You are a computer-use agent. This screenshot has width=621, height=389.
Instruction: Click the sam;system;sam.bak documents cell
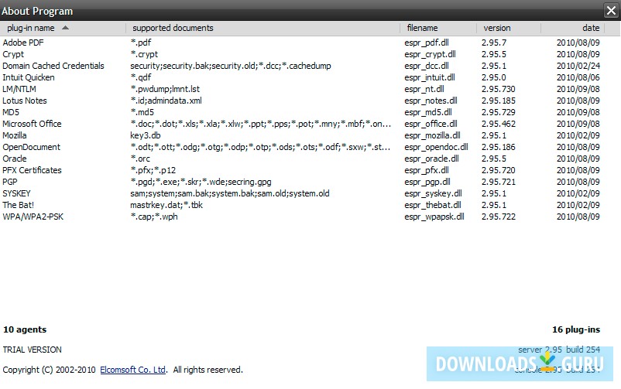pos(230,193)
